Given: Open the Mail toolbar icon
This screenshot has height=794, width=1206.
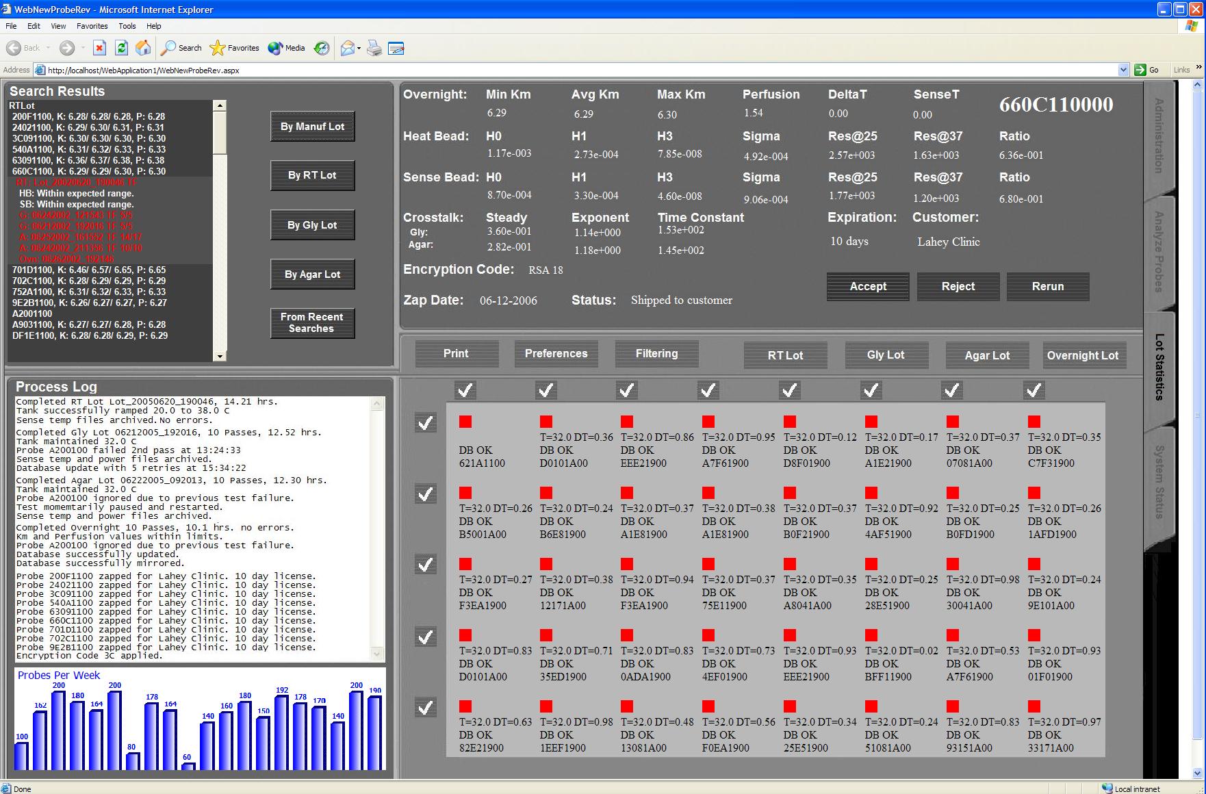Looking at the screenshot, I should 347,48.
